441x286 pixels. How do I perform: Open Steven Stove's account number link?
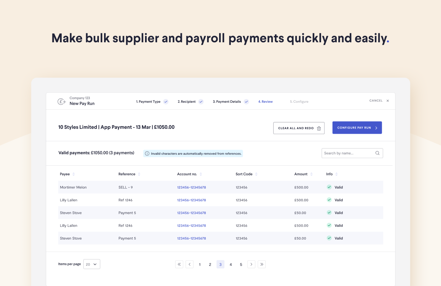(x=191, y=213)
